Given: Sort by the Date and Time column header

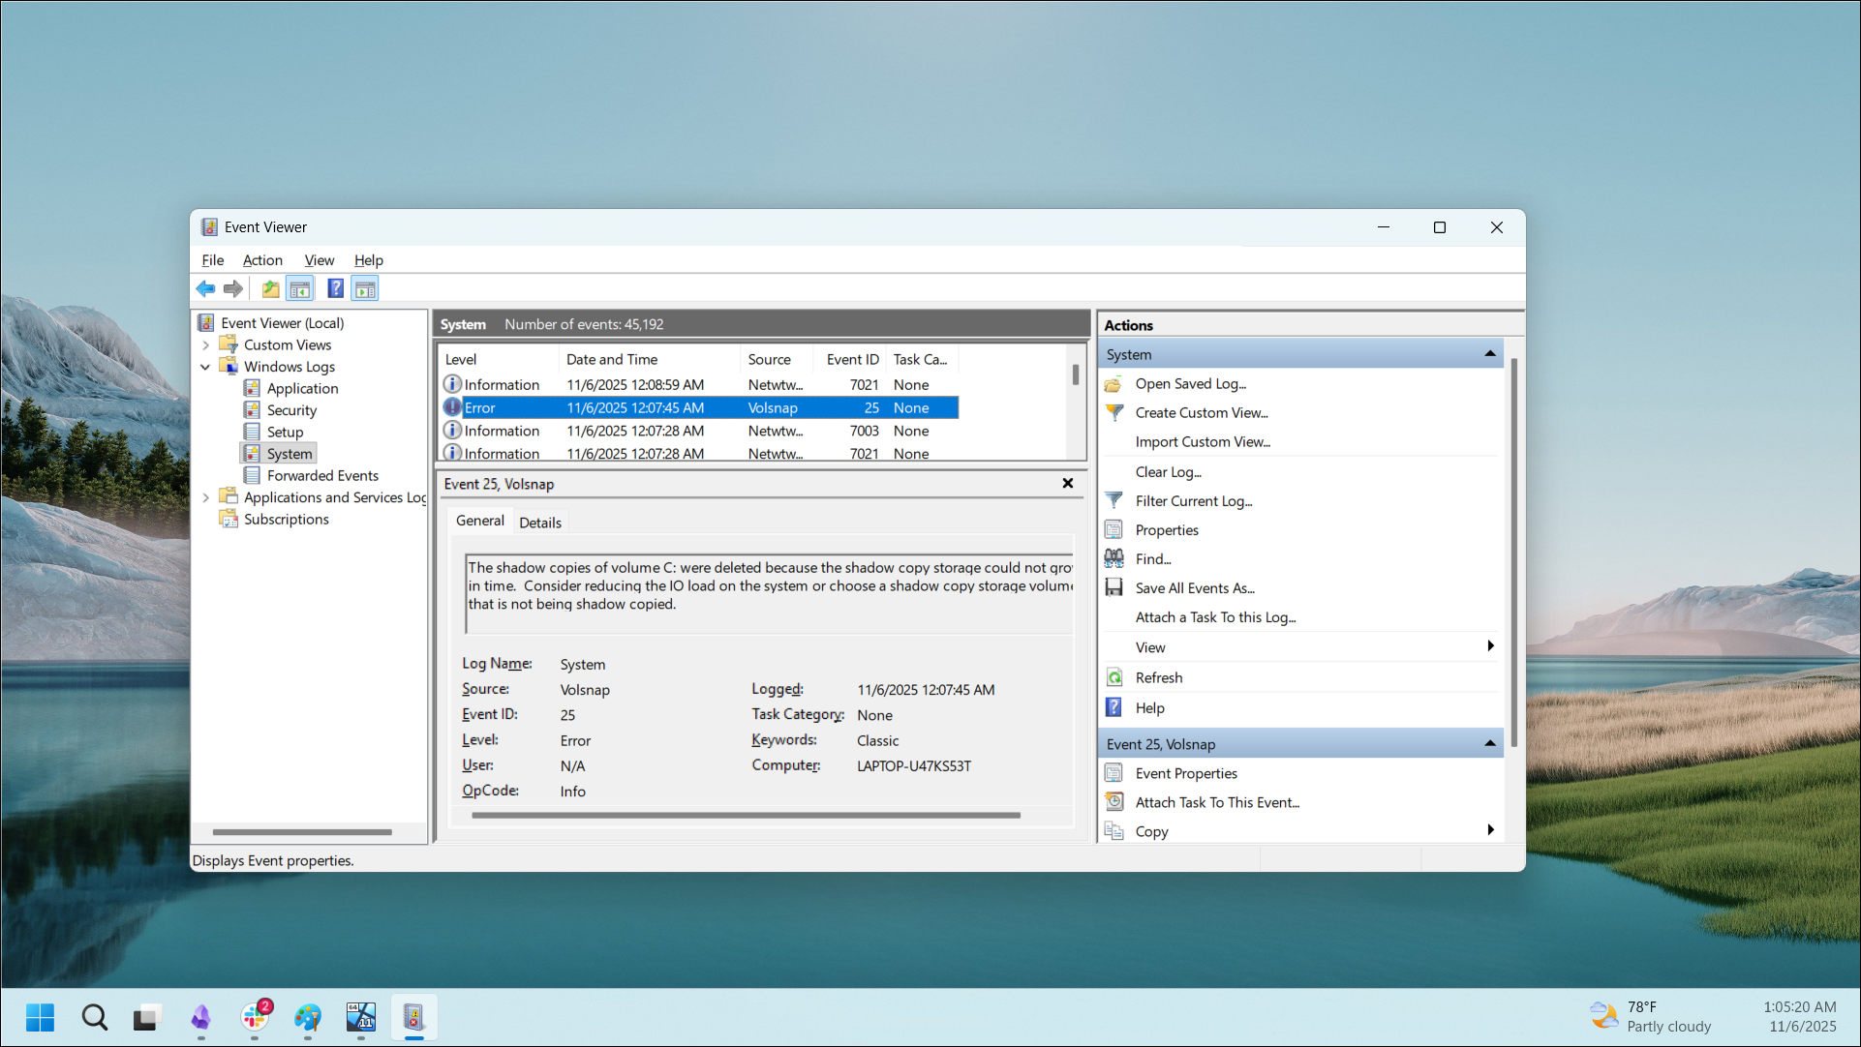Looking at the screenshot, I should click(649, 360).
